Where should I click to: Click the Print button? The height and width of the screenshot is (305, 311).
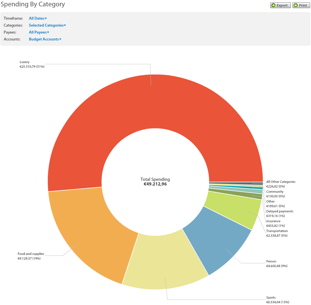[x=301, y=5]
